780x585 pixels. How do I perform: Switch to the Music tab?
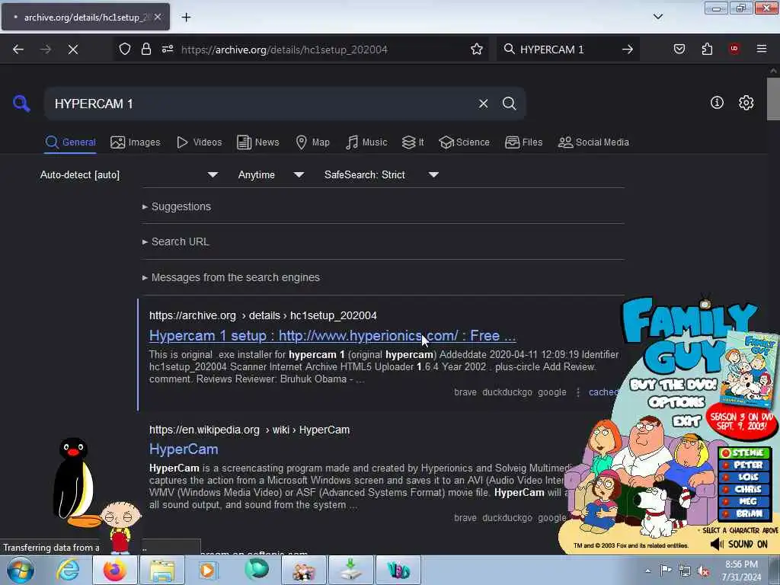click(366, 142)
